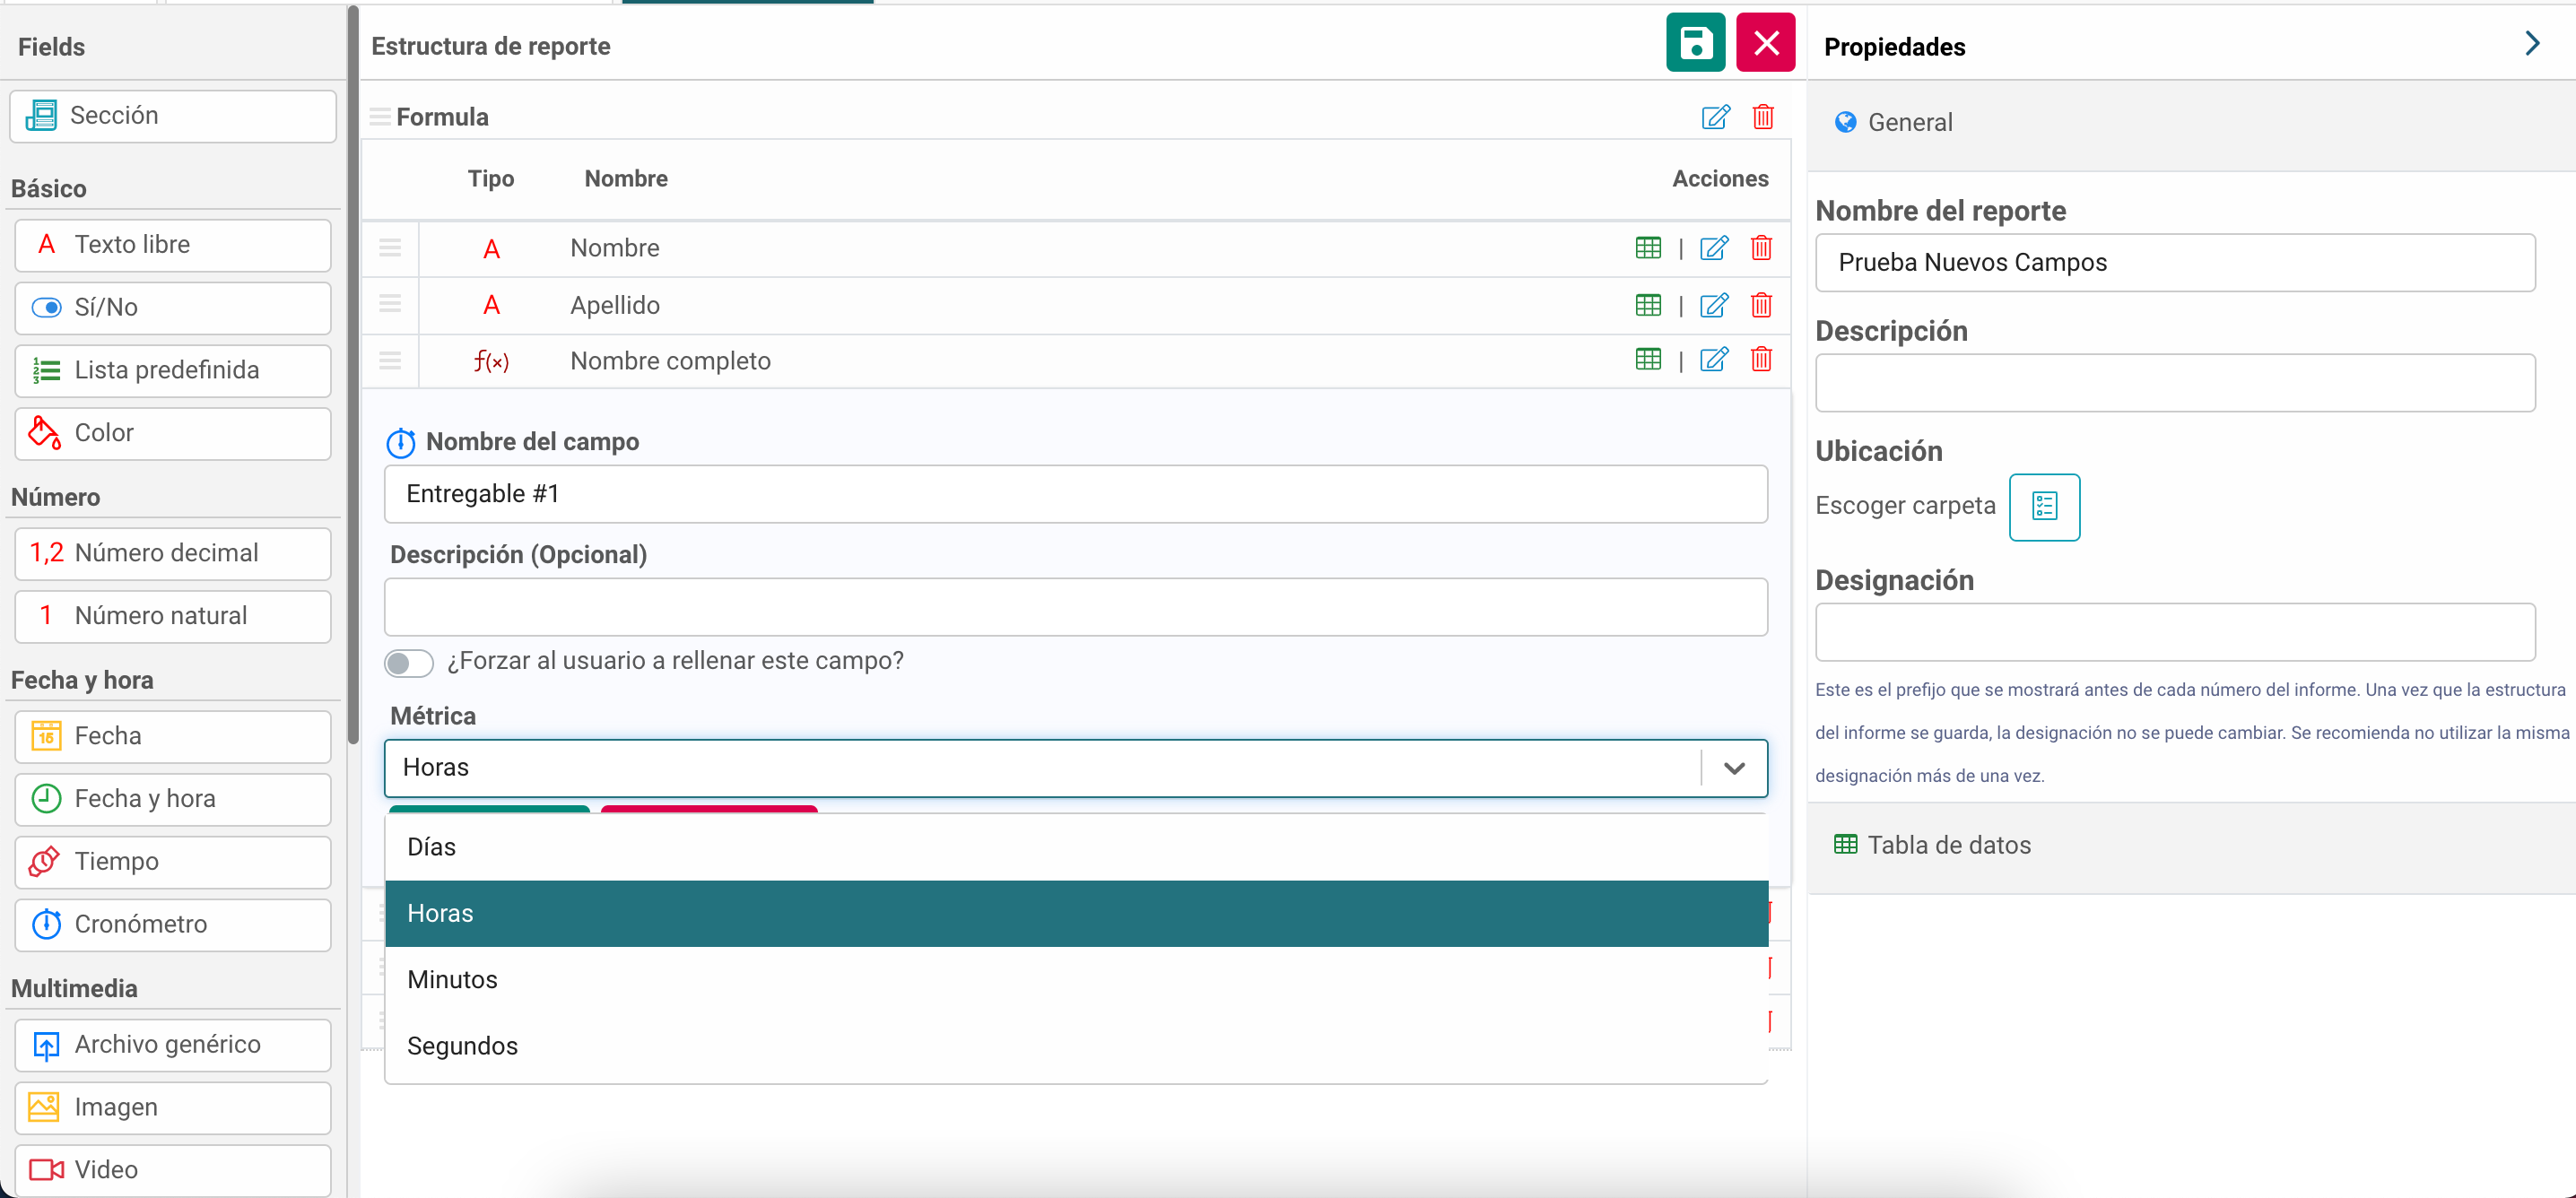
Task: Click the Descripción (Opcional) input field
Action: coord(1075,607)
